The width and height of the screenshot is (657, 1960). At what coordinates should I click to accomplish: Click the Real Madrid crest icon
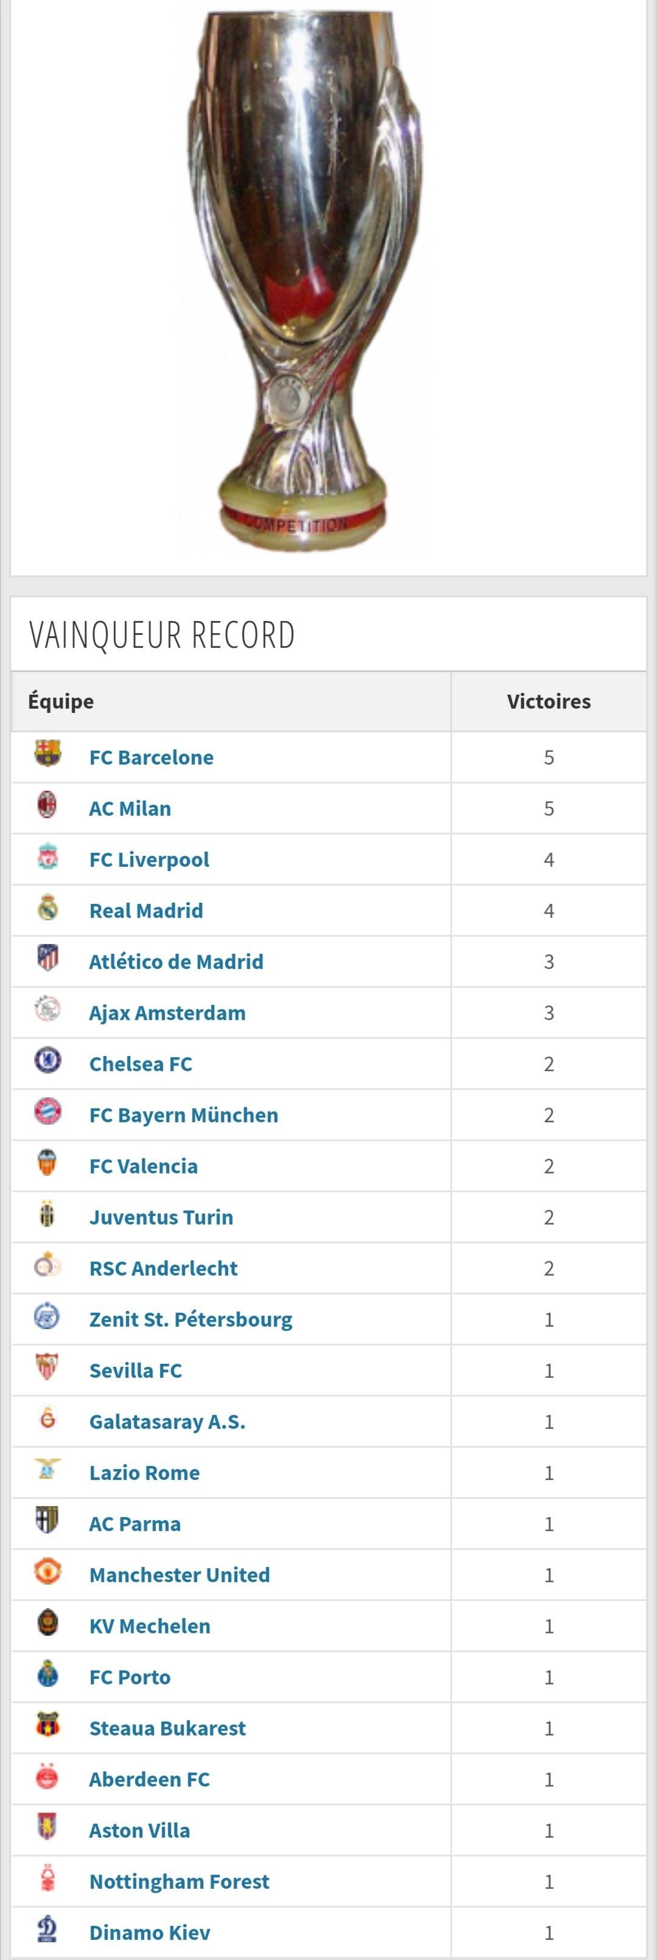coord(47,906)
